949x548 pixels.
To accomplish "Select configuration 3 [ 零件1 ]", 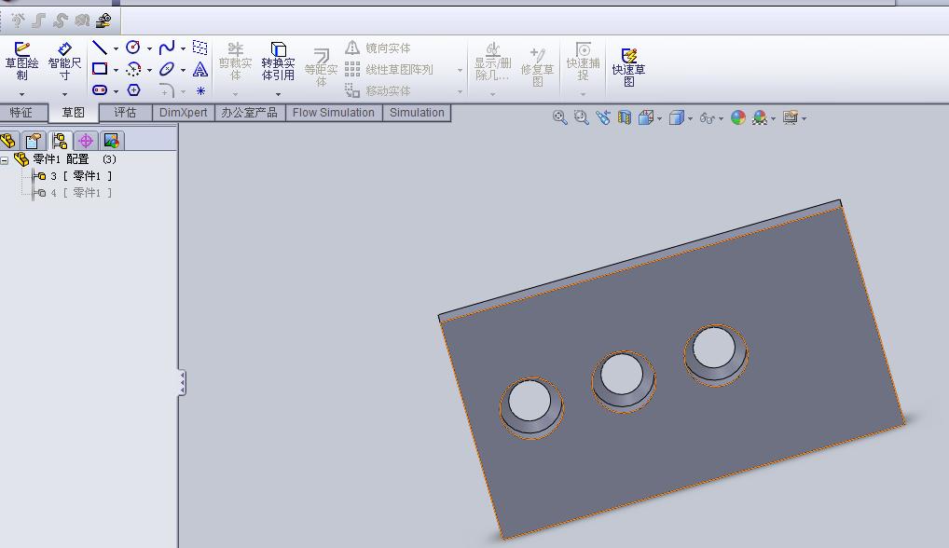I will [x=73, y=176].
